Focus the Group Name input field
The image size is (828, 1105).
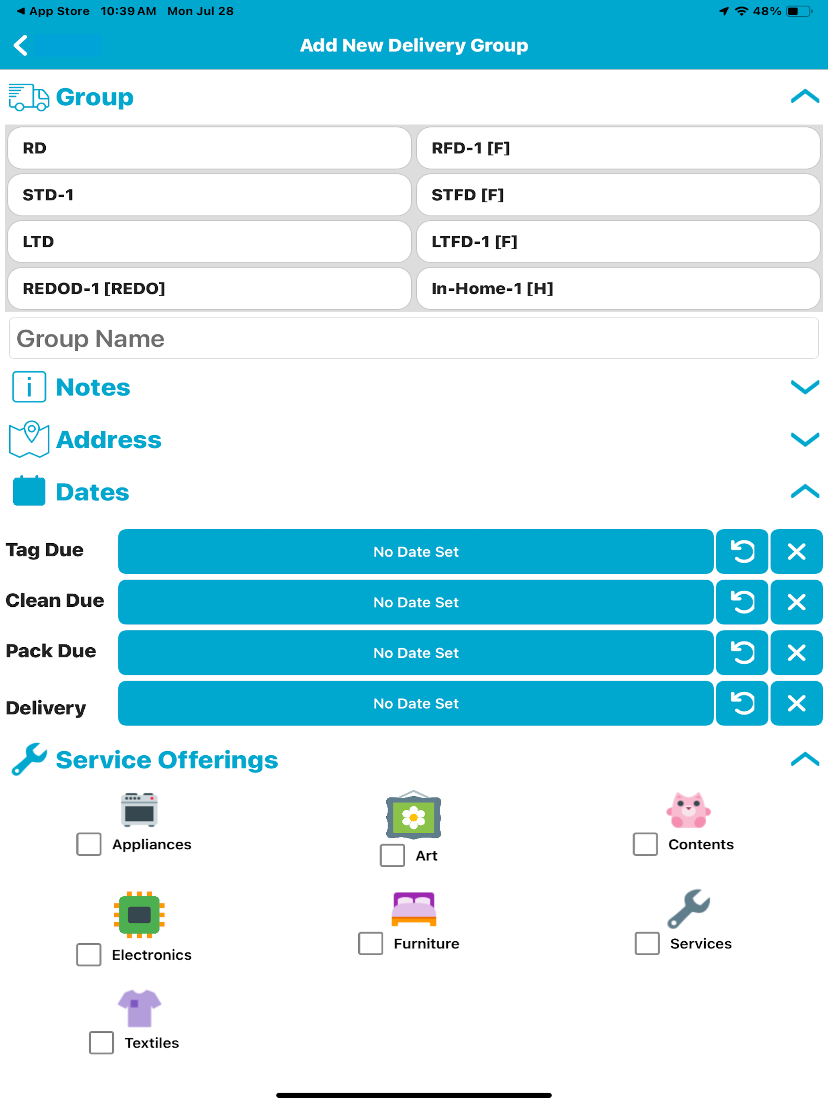click(414, 338)
